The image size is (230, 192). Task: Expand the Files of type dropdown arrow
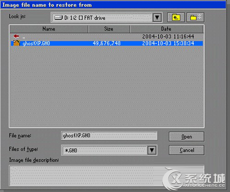tap(152, 150)
